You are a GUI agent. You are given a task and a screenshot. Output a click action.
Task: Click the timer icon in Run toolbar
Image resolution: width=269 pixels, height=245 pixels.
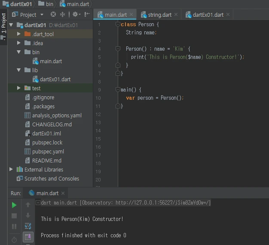point(14,240)
